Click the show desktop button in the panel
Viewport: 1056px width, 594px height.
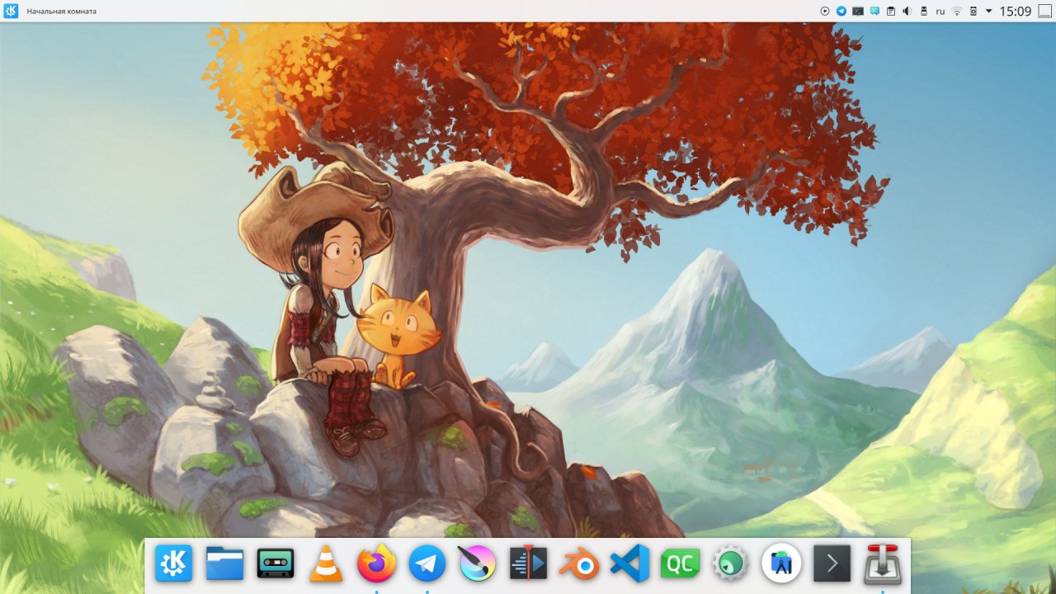pos(1044,11)
